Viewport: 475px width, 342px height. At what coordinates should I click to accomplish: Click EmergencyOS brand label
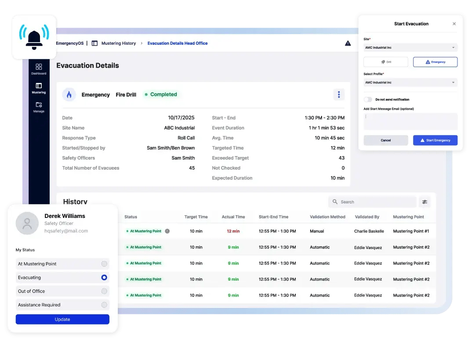tap(70, 43)
